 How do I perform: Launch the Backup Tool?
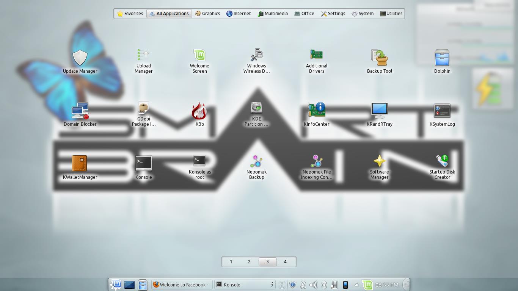tap(380, 61)
